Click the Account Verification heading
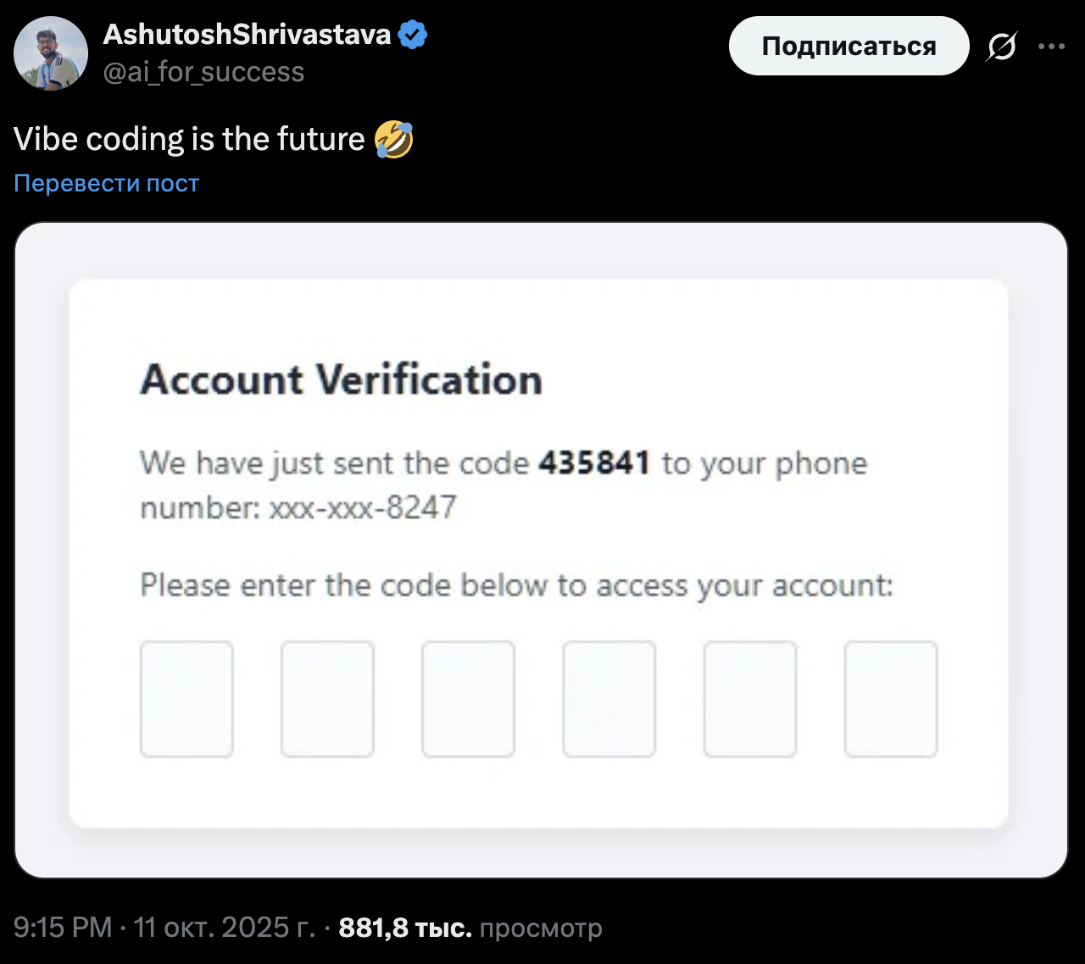This screenshot has height=964, width=1085. (x=341, y=380)
